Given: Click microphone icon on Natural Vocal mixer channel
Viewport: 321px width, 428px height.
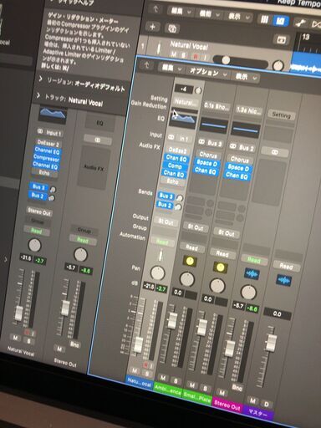Looking at the screenshot, I should 160,255.
